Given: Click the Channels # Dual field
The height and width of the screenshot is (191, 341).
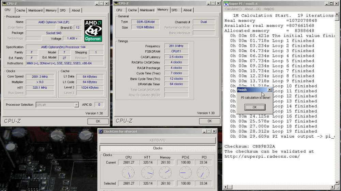Looking at the screenshot, I should (204, 22).
